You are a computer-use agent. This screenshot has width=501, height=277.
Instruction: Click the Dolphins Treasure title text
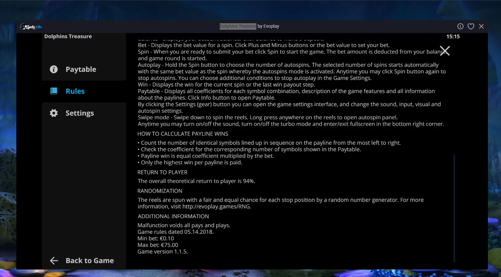tap(238, 26)
